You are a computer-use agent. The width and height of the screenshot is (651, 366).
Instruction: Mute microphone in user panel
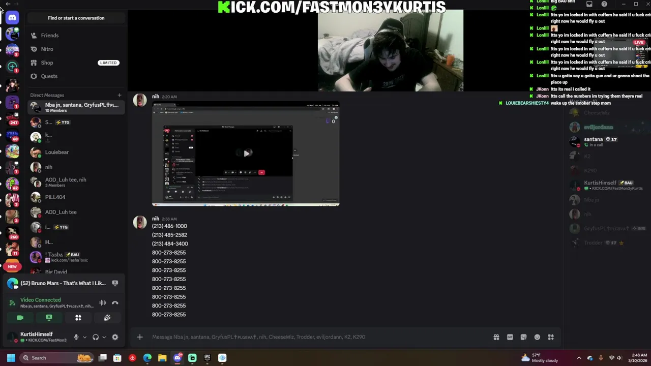(76, 337)
